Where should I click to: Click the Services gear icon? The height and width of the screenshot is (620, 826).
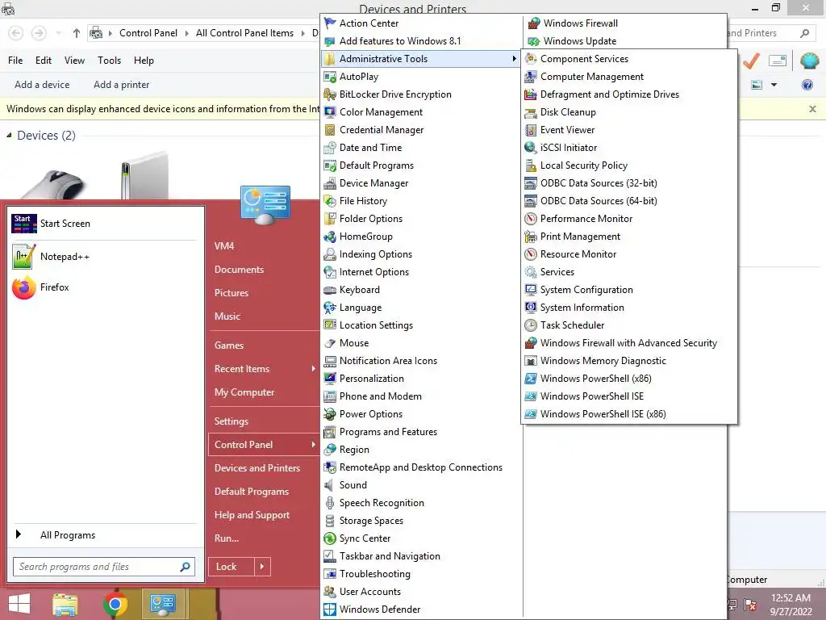531,272
